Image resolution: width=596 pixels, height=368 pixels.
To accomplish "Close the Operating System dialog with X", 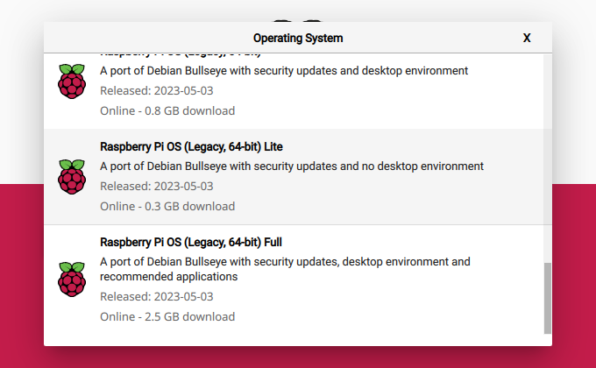I will (x=527, y=38).
